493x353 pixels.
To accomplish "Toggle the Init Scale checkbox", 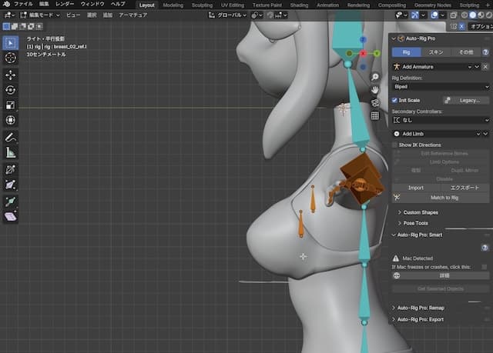I will [396, 100].
